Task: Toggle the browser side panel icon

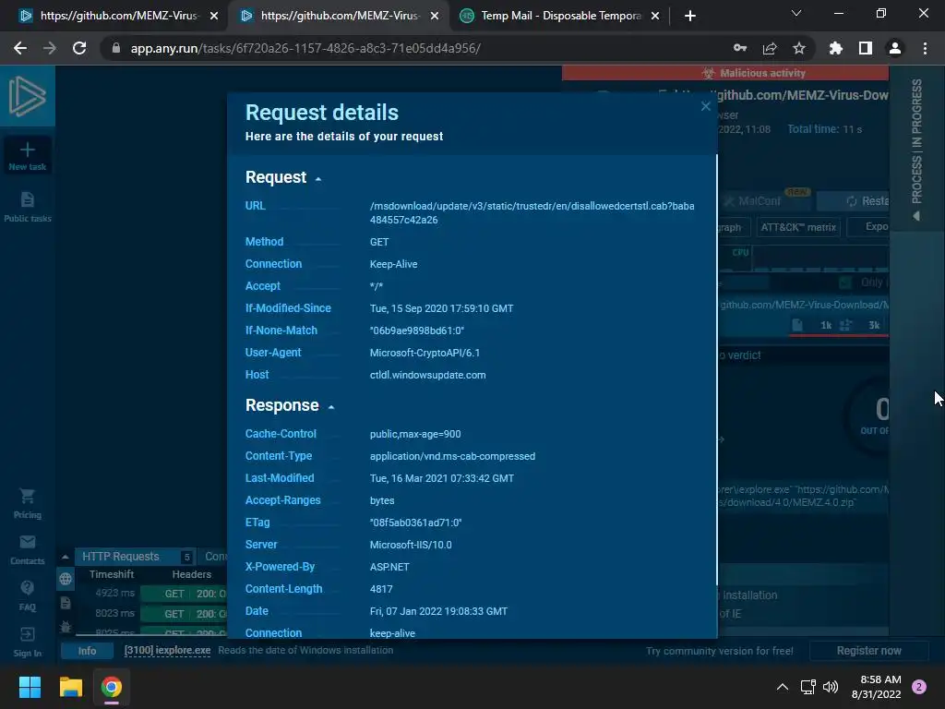Action: point(866,48)
